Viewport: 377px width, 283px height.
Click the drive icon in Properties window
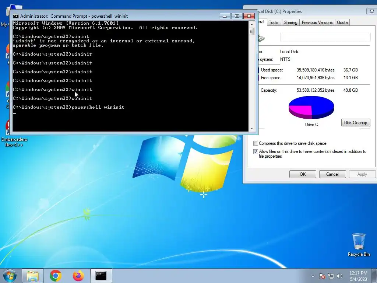pos(261,38)
